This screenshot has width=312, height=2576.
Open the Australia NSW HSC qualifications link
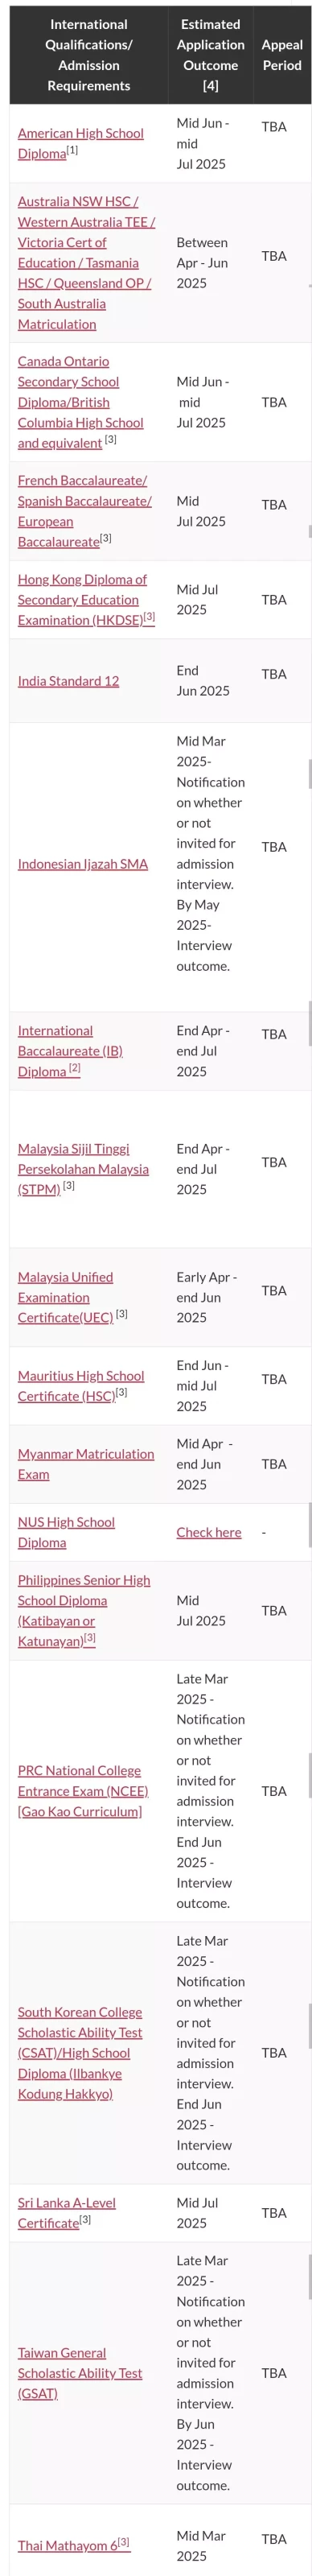[x=86, y=262]
